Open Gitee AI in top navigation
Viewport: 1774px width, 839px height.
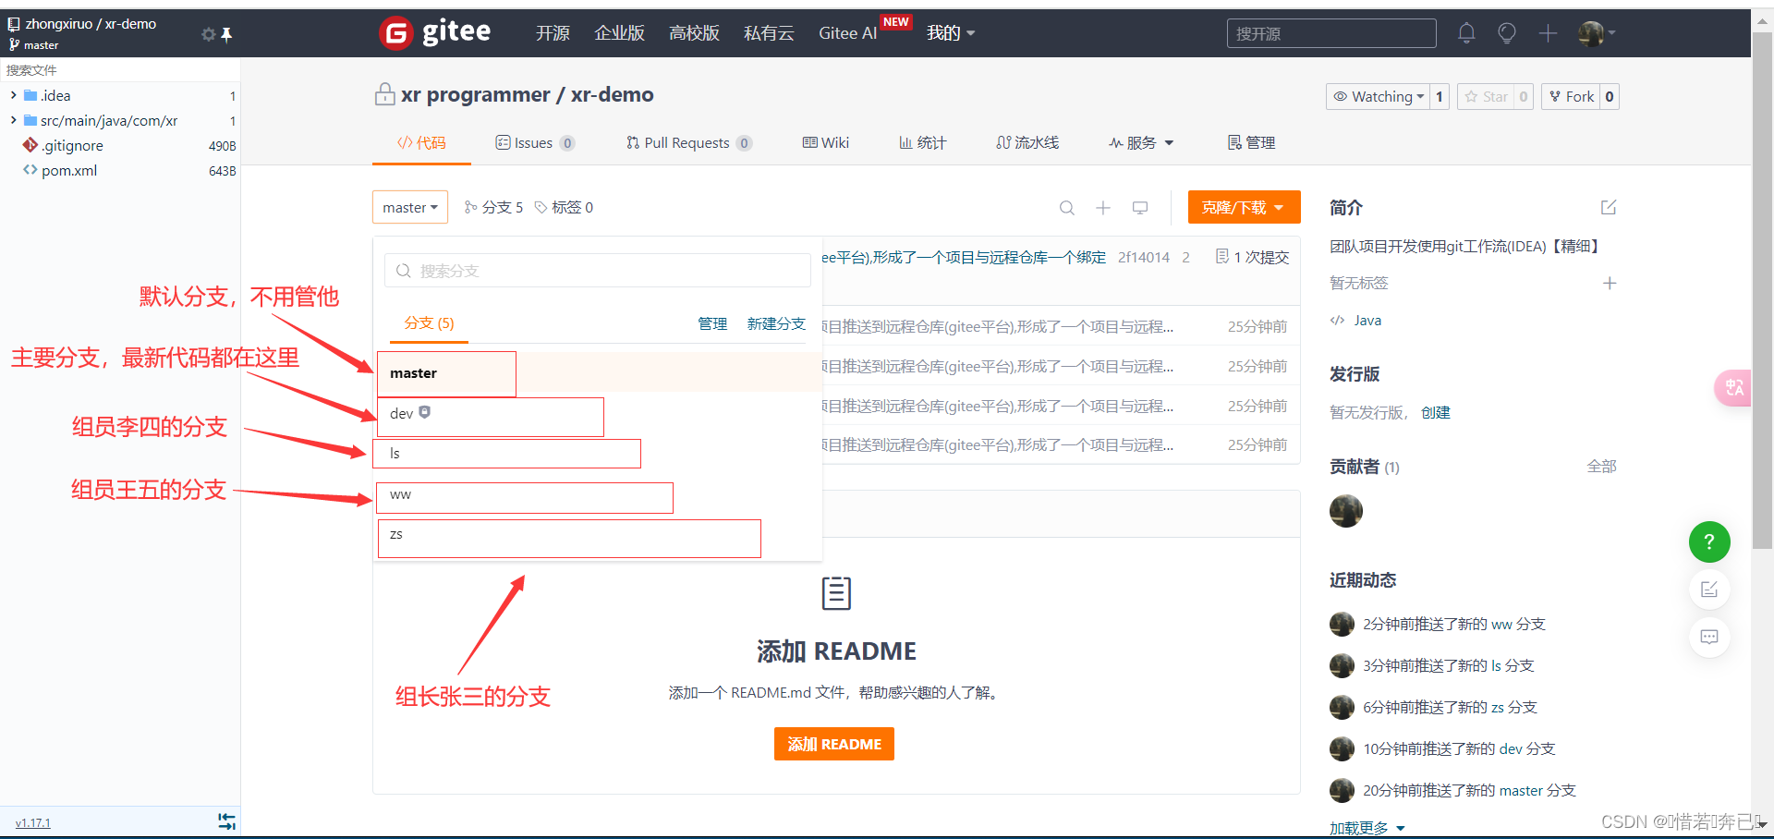tap(847, 33)
